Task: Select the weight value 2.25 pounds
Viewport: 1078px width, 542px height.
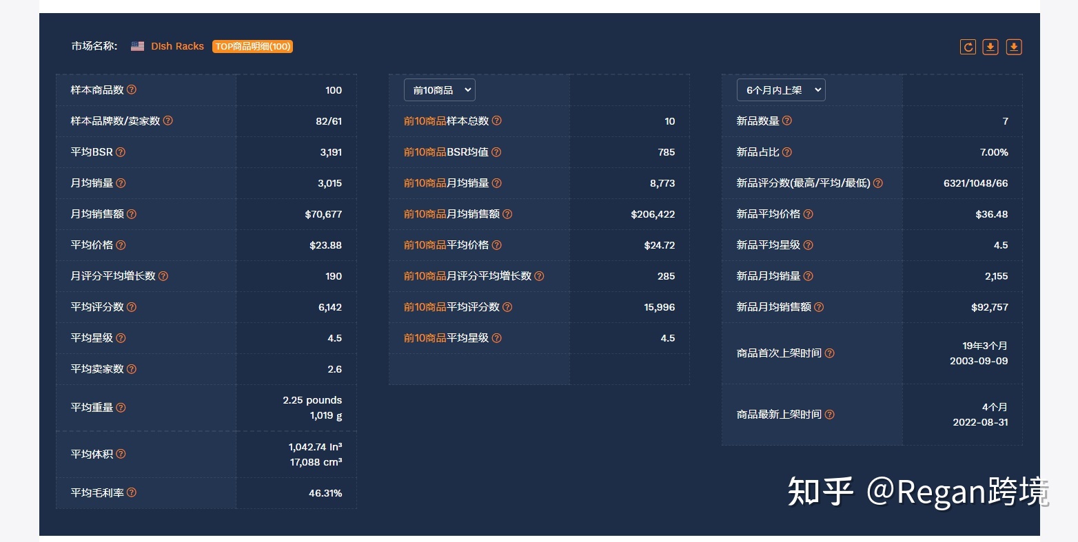Action: tap(312, 400)
